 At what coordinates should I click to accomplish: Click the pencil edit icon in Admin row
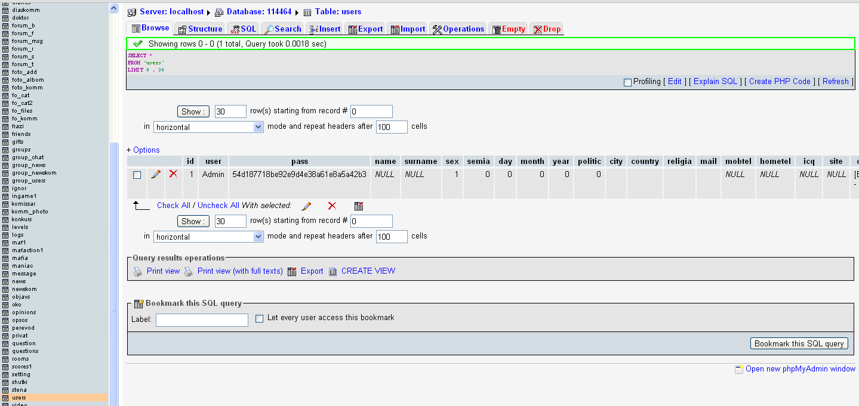tap(156, 174)
